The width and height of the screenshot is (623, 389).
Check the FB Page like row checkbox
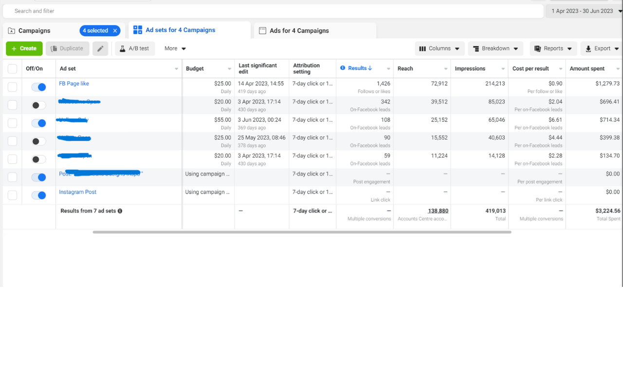(13, 87)
